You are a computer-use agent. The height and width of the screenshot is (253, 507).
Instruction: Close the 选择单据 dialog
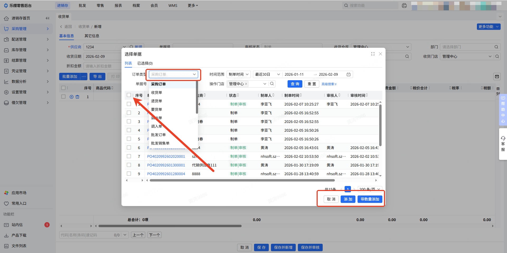381,54
